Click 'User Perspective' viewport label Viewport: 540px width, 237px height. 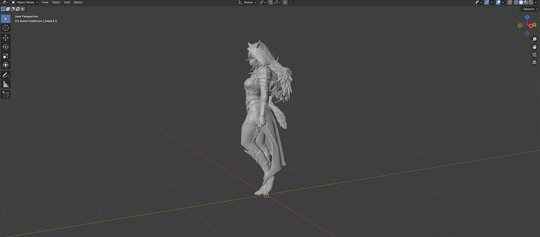(x=26, y=16)
